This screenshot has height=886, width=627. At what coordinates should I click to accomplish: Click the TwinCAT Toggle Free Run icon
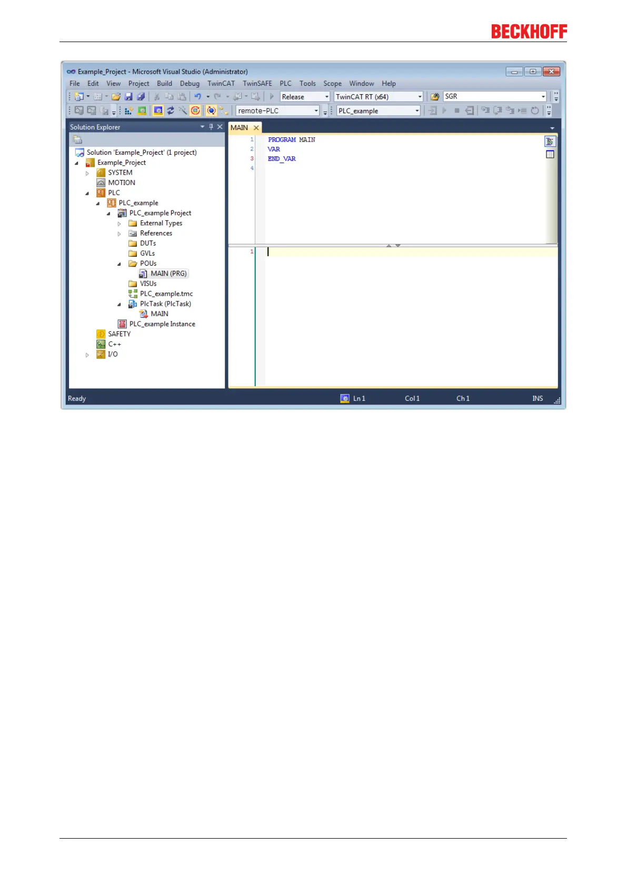pos(195,110)
